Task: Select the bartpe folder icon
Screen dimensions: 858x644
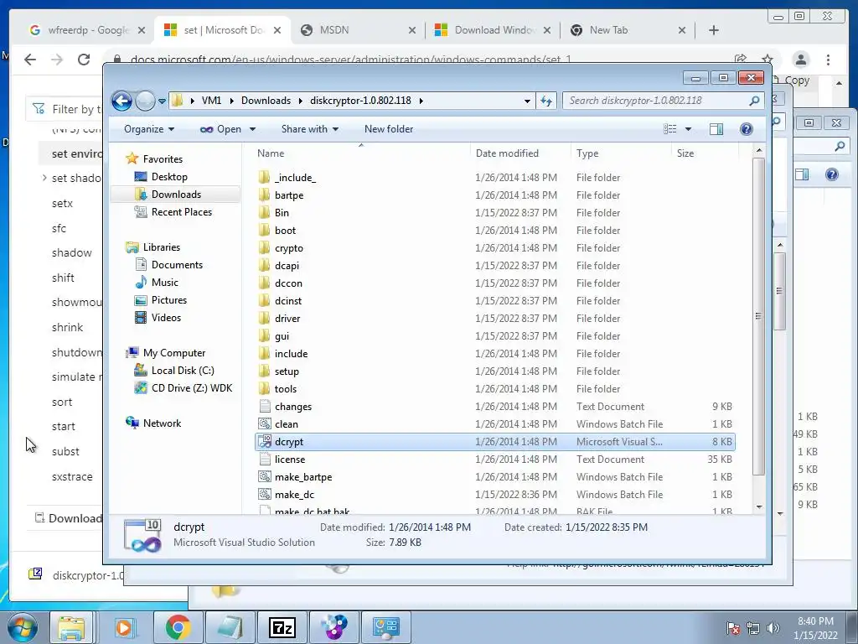Action: tap(264, 195)
